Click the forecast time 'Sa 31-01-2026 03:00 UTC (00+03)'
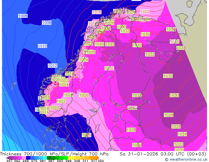Screen dimensions: 209x162 [163, 154]
